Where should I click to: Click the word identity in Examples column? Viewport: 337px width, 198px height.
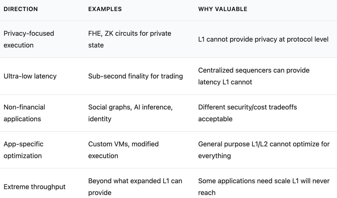coord(100,119)
